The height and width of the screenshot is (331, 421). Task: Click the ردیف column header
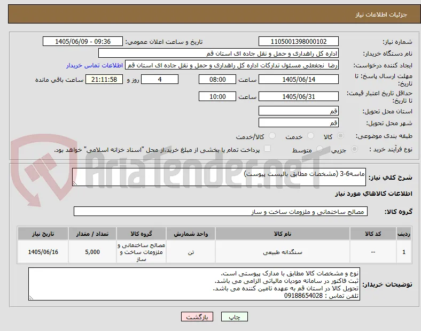pos(404,234)
